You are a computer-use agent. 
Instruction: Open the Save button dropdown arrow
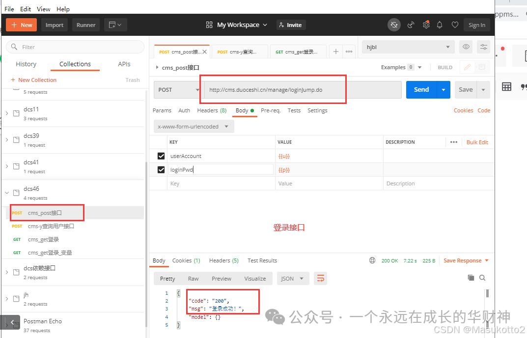coord(483,90)
